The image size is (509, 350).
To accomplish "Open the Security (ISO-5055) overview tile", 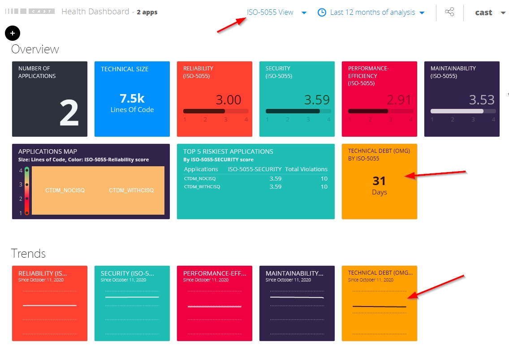I will click(297, 99).
